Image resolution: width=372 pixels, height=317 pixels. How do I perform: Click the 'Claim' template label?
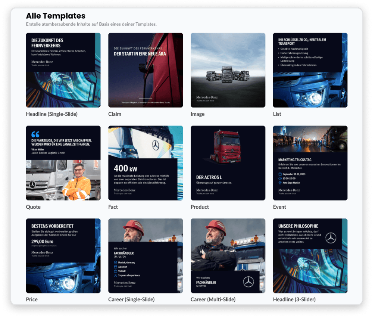tap(115, 114)
